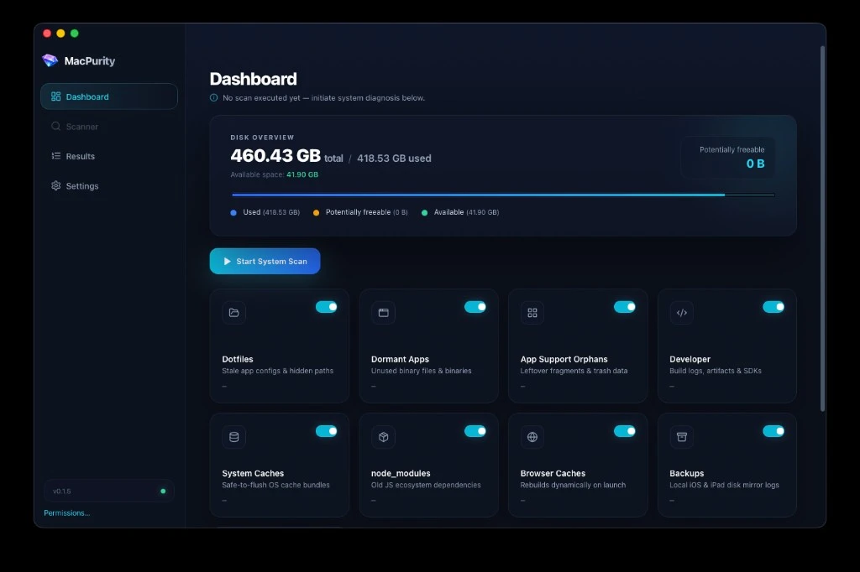
Task: Click the Backups archive box icon
Action: point(682,437)
